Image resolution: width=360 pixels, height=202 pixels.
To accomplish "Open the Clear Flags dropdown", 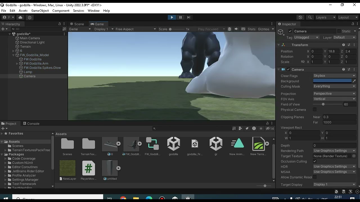I will [334, 76].
